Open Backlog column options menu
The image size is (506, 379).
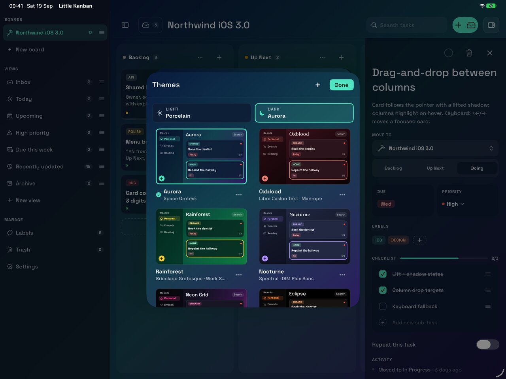point(200,57)
